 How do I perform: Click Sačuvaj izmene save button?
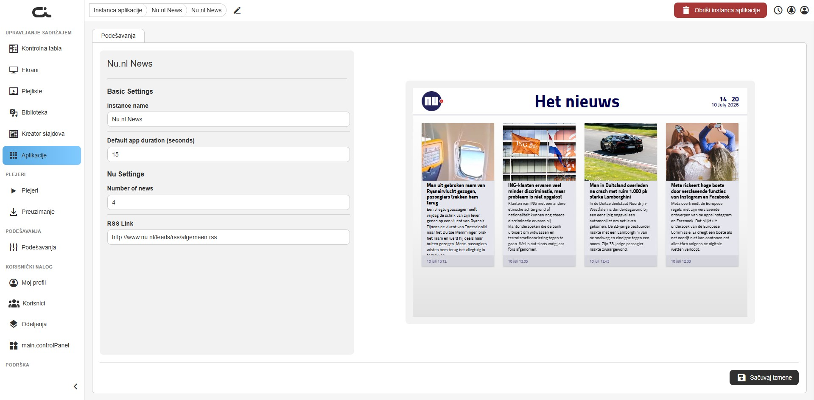764,378
